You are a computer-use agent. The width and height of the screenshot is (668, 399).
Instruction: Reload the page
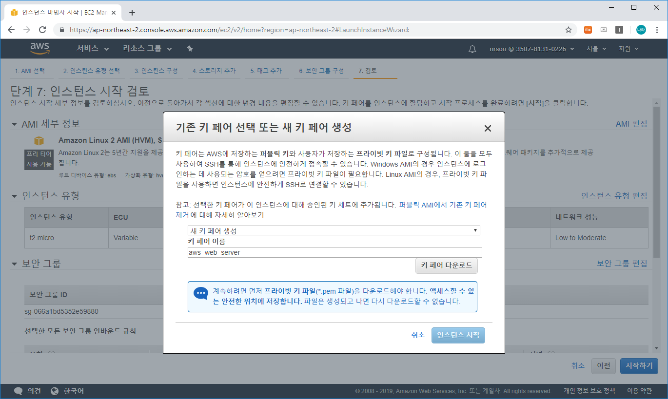pyautogui.click(x=42, y=30)
